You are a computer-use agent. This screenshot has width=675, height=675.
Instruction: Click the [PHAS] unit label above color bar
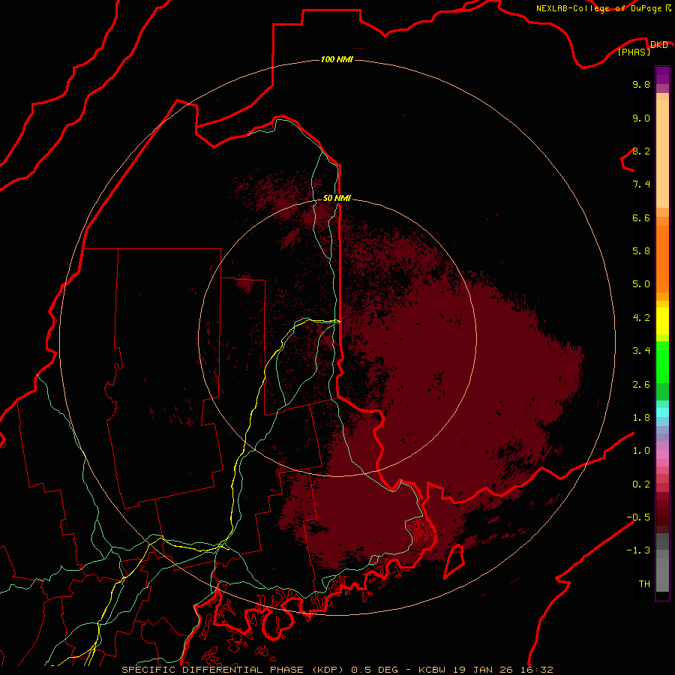coord(634,52)
